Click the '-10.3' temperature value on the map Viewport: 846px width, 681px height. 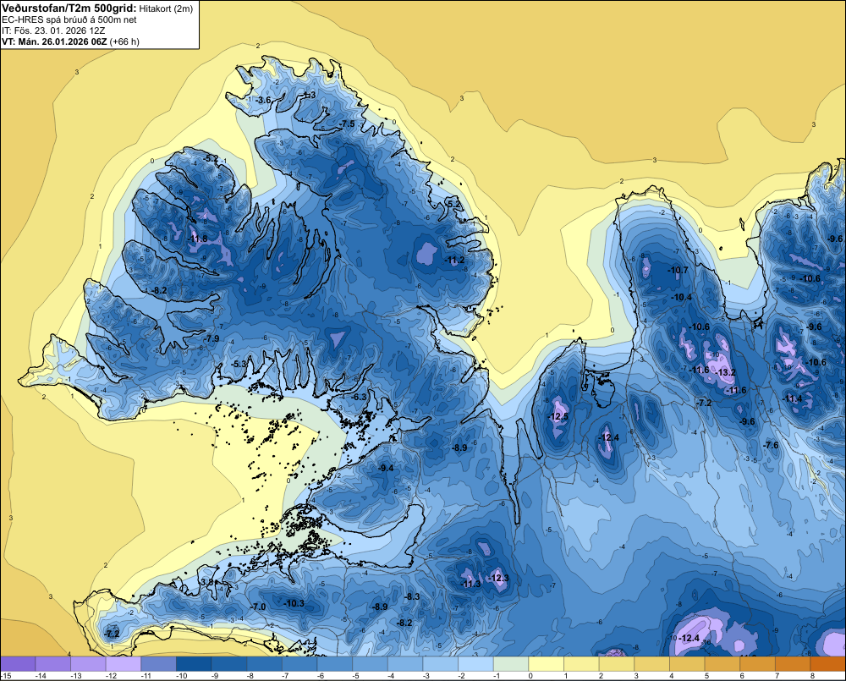(x=294, y=603)
